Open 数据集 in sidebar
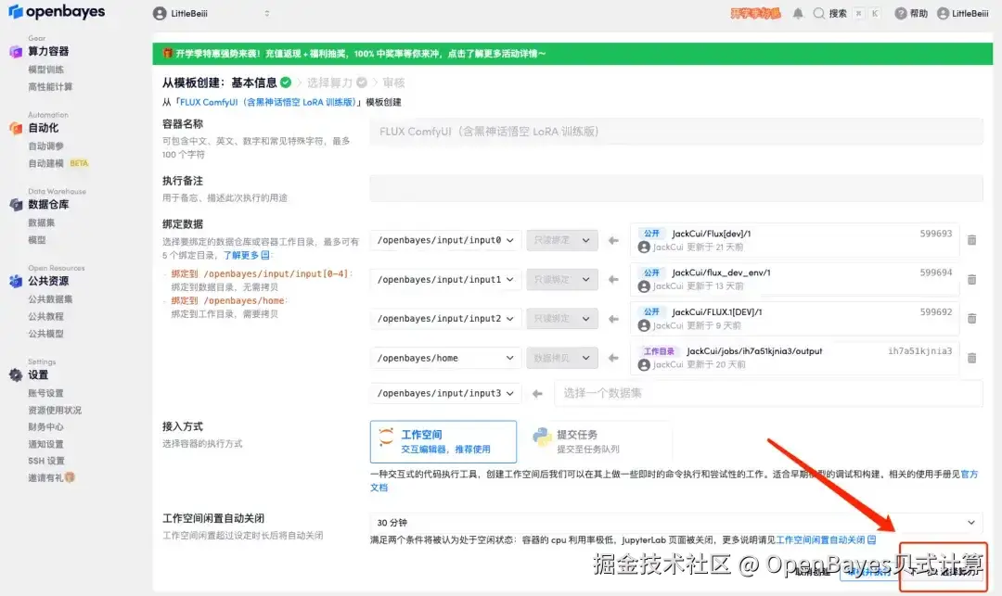The image size is (1002, 596). [x=42, y=222]
